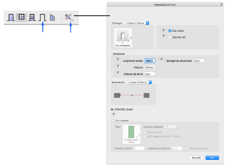
Task: Click the Impostazioni Foro title text
Action: point(165,5)
